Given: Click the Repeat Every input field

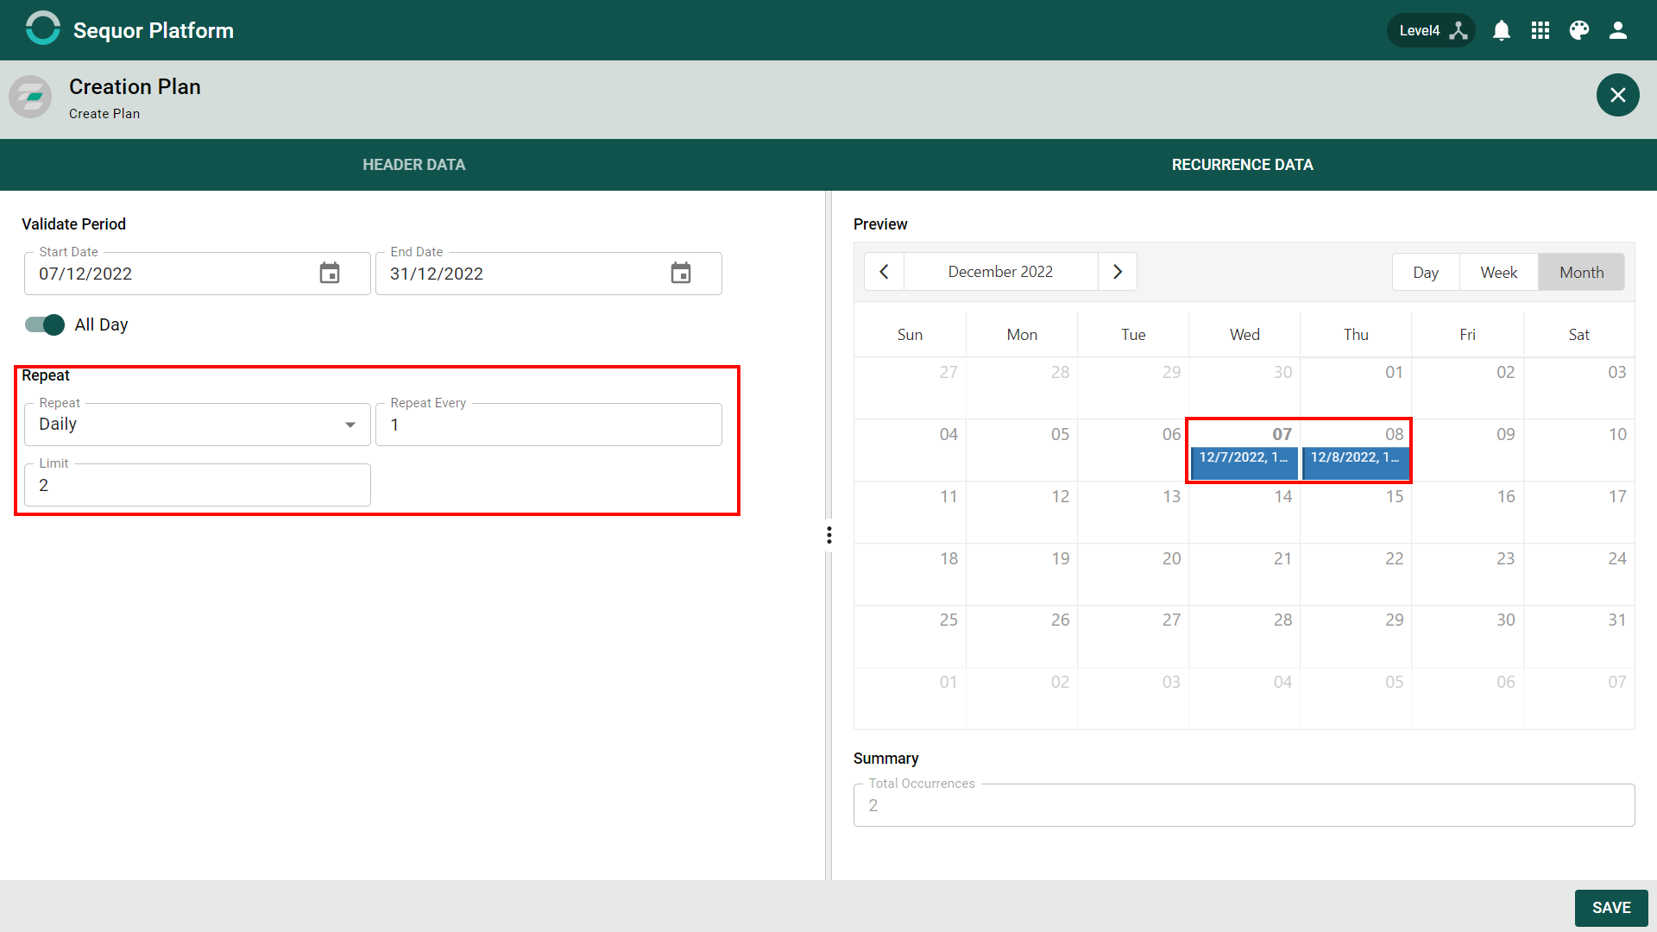Looking at the screenshot, I should tap(549, 425).
